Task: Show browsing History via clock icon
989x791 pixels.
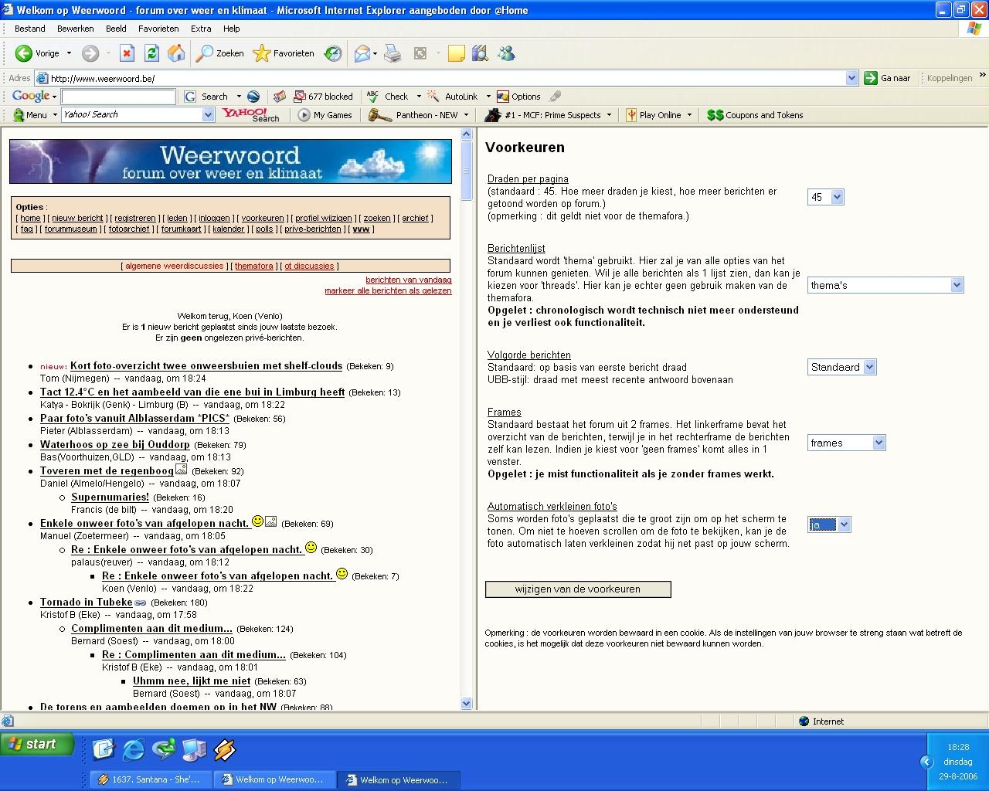Action: [x=333, y=53]
